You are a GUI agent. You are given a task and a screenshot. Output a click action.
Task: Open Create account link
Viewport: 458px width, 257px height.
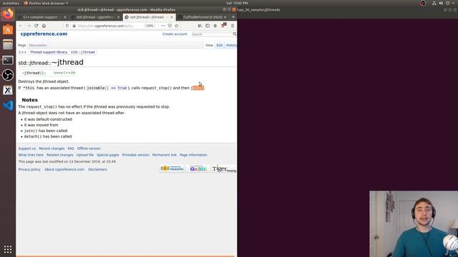(x=175, y=34)
